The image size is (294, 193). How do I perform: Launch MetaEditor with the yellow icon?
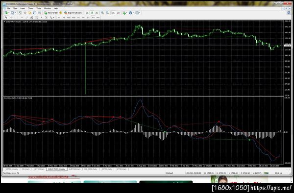(61, 13)
